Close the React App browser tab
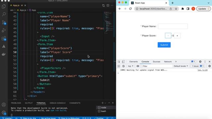The image size is (212, 119). 166,3
